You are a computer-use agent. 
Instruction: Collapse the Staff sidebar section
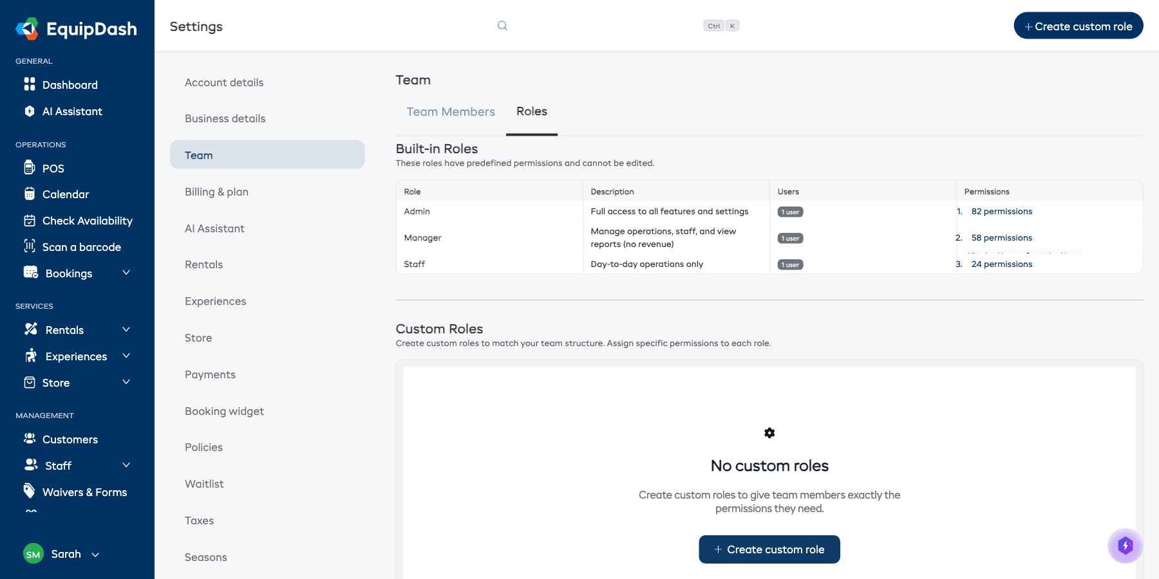pyautogui.click(x=126, y=464)
